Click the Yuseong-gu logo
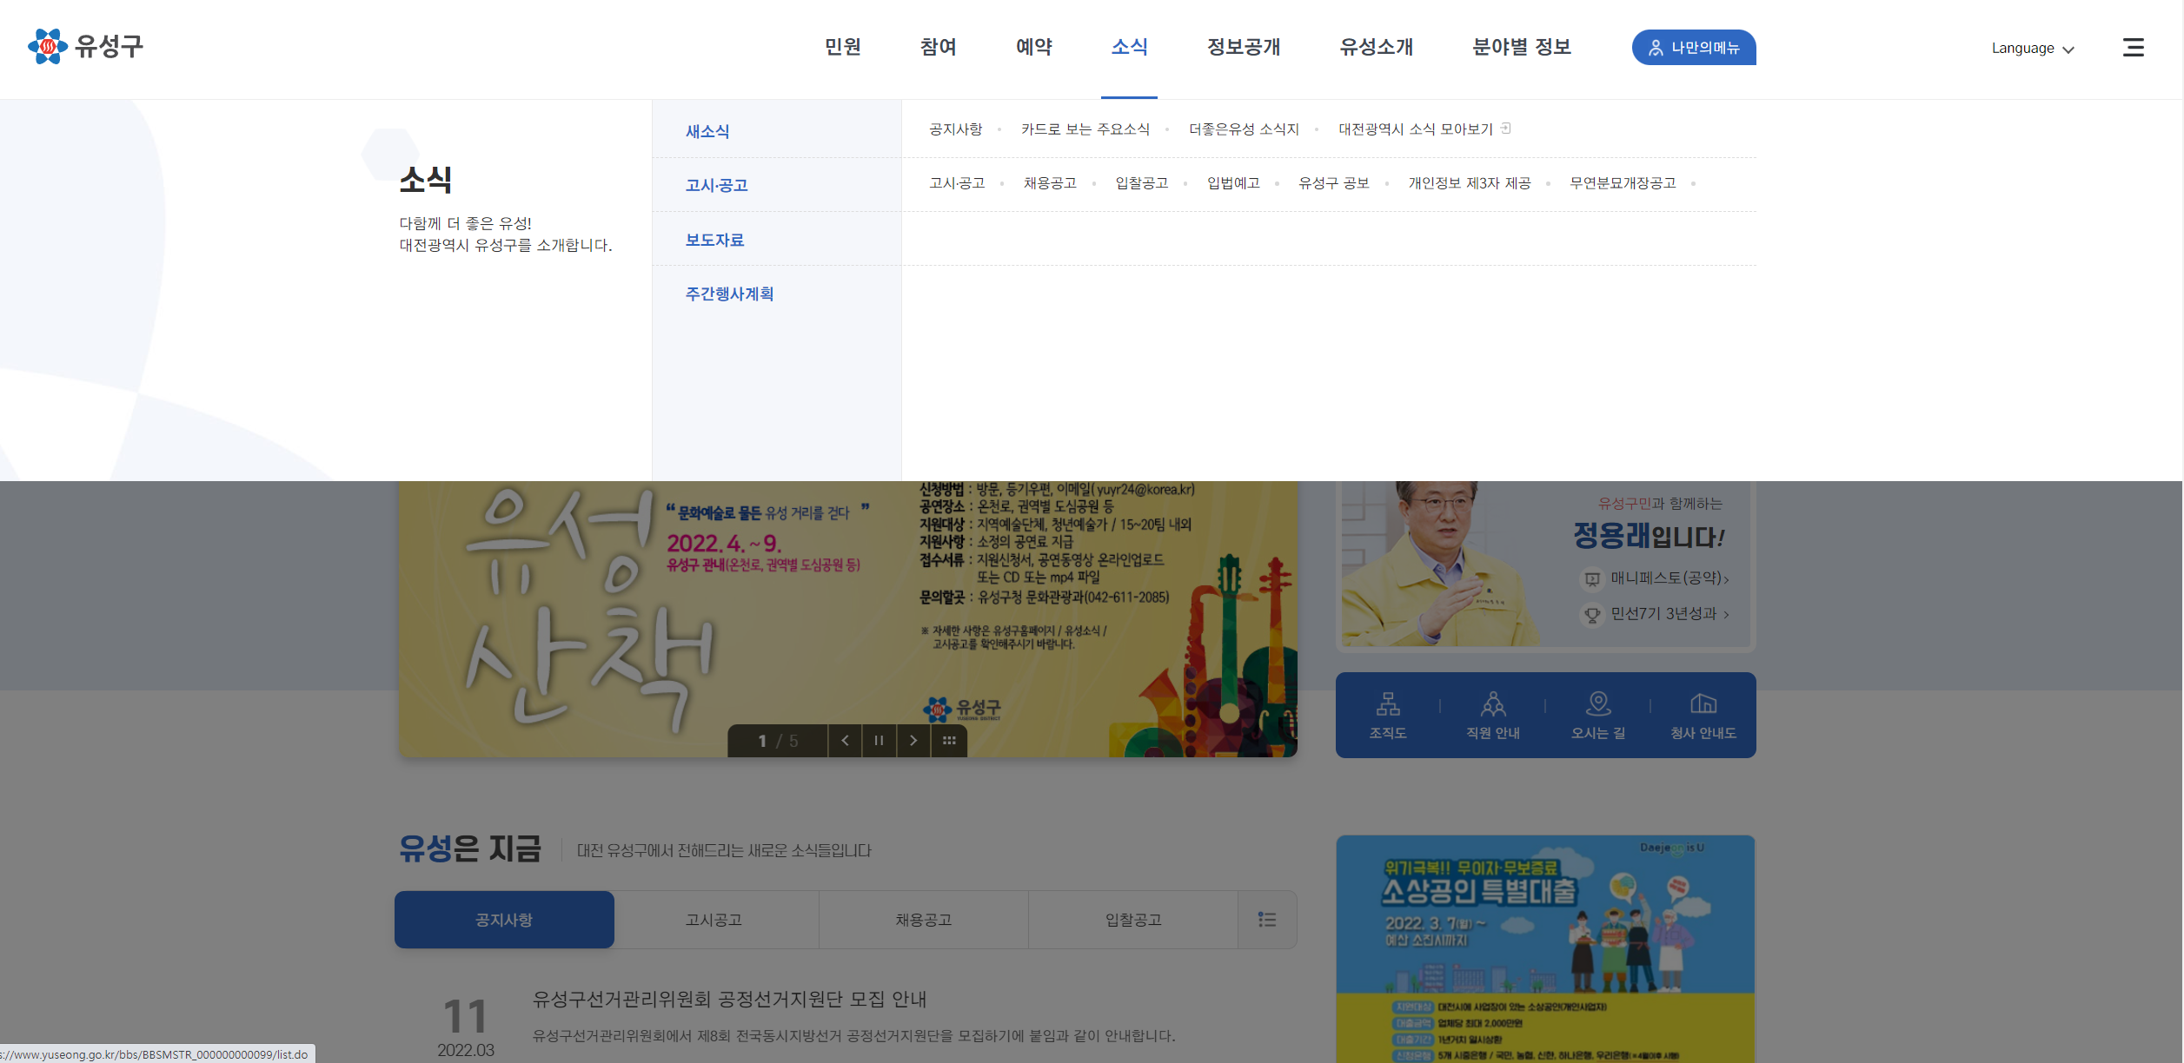Image resolution: width=2184 pixels, height=1063 pixels. [x=85, y=47]
